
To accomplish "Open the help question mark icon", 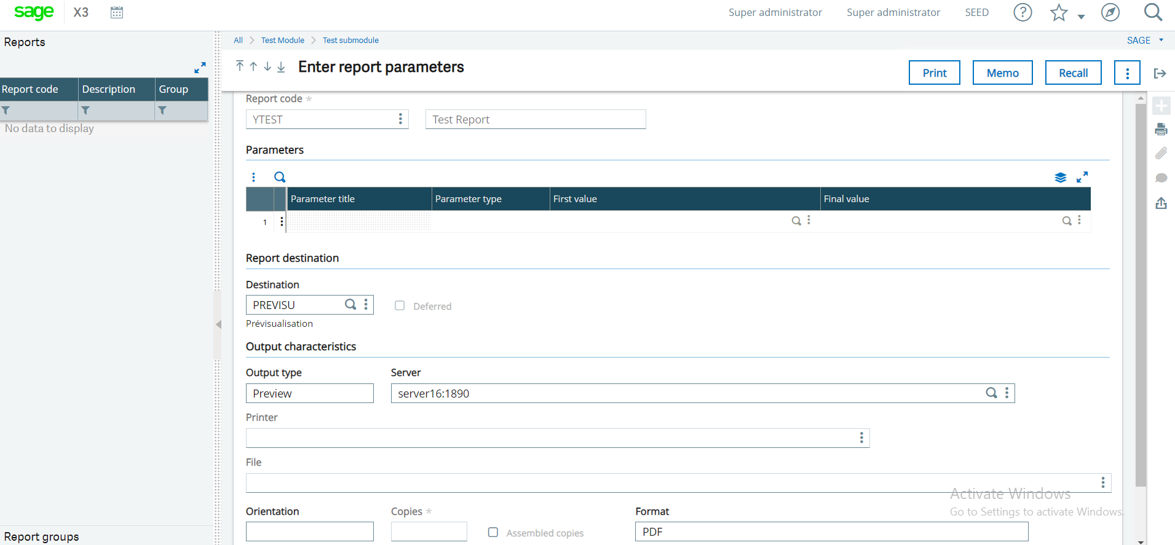I will (x=1023, y=12).
